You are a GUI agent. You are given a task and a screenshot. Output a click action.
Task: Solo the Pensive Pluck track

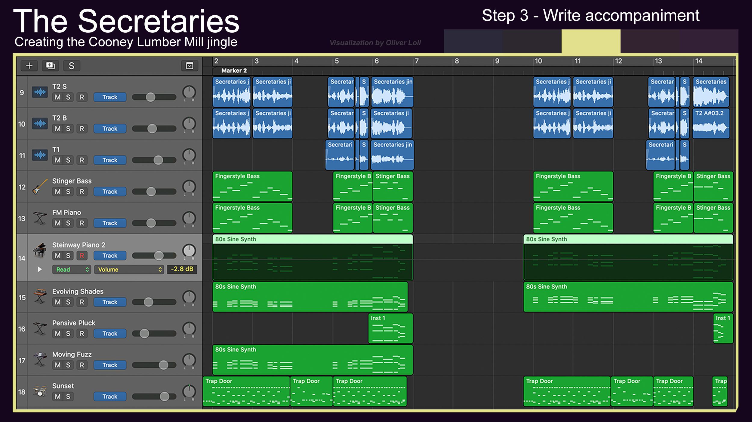click(x=68, y=333)
